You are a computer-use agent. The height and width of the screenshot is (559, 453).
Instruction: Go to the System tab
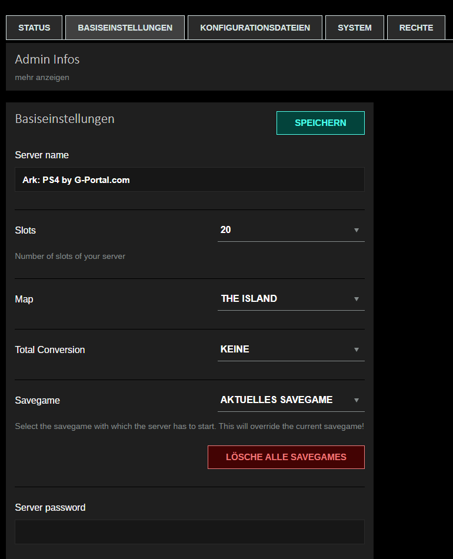pyautogui.click(x=355, y=28)
